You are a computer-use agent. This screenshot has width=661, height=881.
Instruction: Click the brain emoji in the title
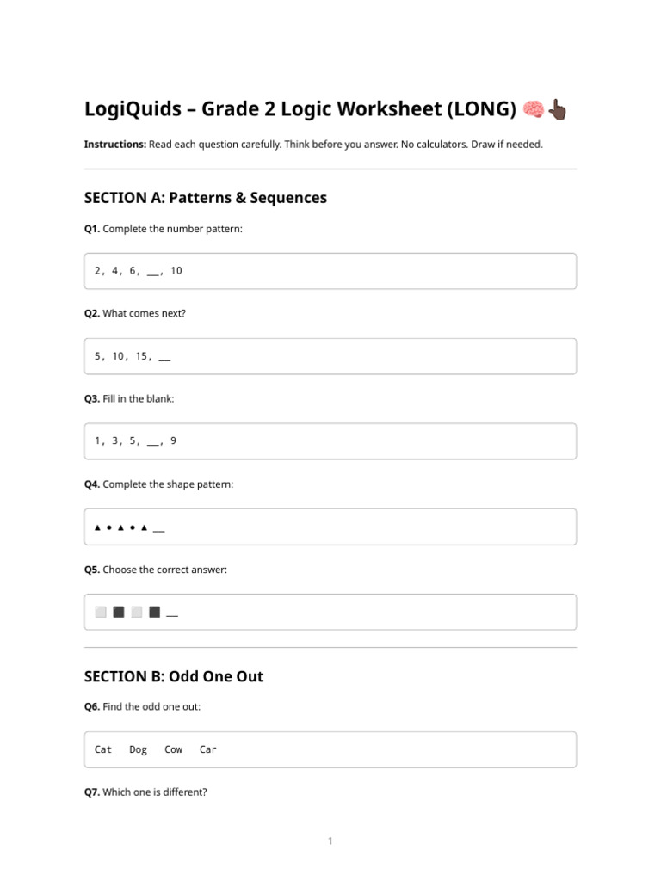(x=533, y=109)
